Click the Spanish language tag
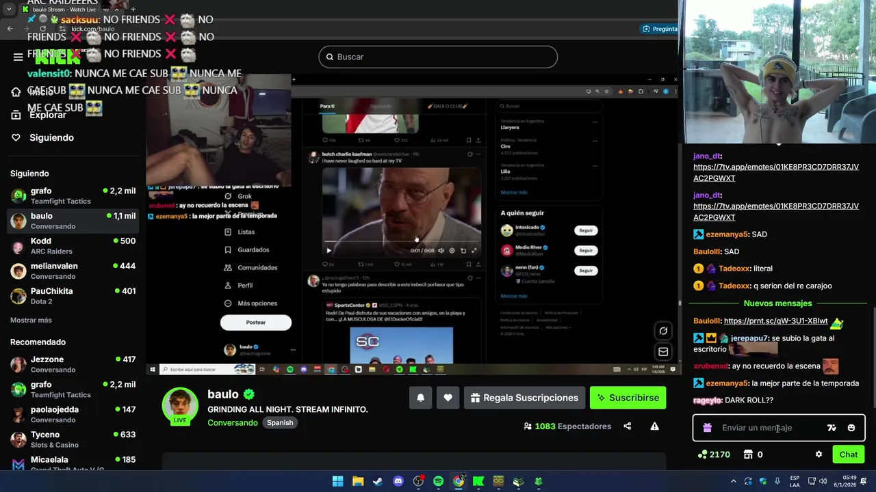876x492 pixels. [280, 422]
